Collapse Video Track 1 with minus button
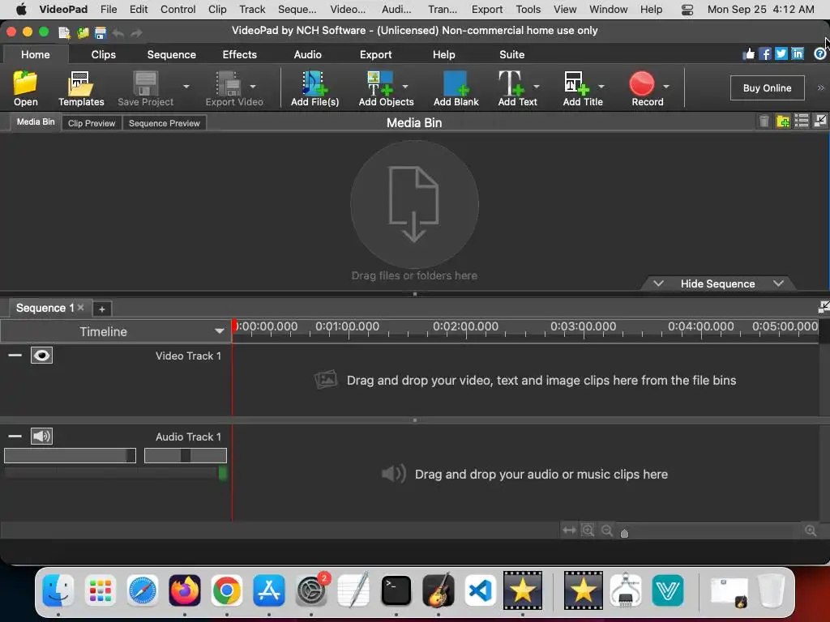830x622 pixels. [15, 355]
